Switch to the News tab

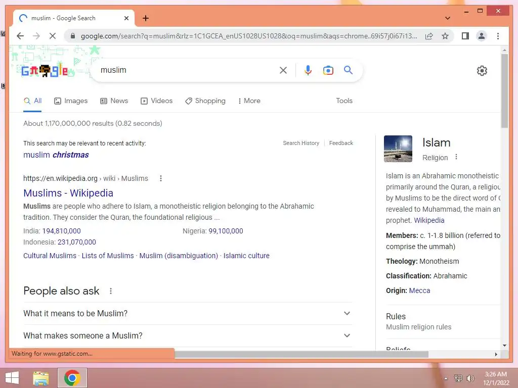point(114,101)
